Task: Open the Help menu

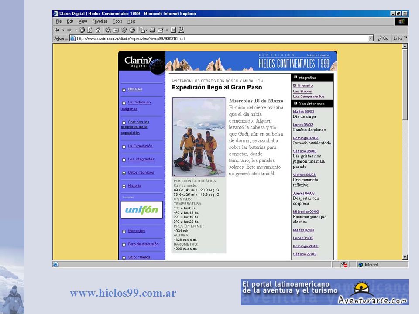Action: click(x=131, y=21)
